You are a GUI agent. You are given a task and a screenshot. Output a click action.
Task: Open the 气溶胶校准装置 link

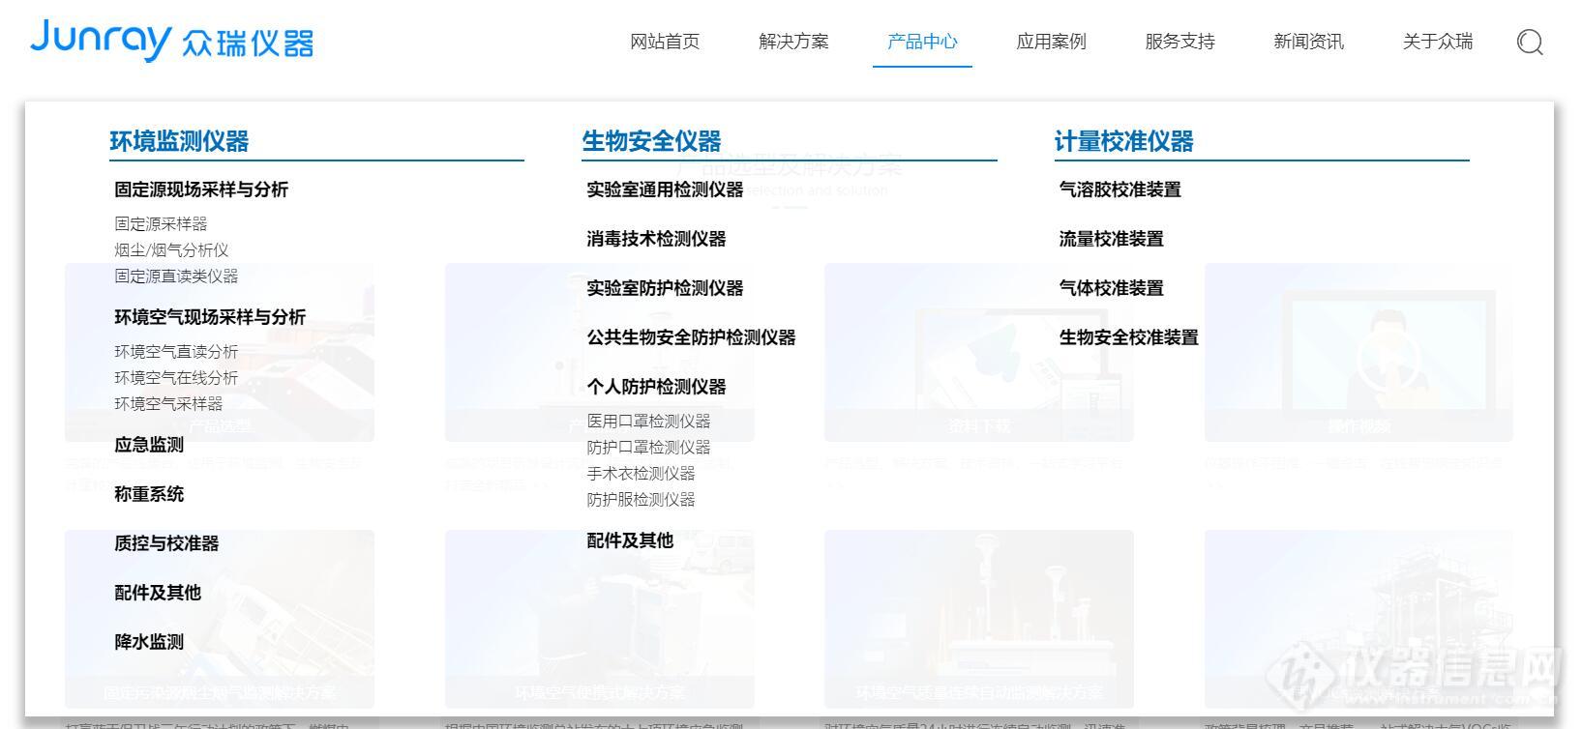click(1119, 190)
